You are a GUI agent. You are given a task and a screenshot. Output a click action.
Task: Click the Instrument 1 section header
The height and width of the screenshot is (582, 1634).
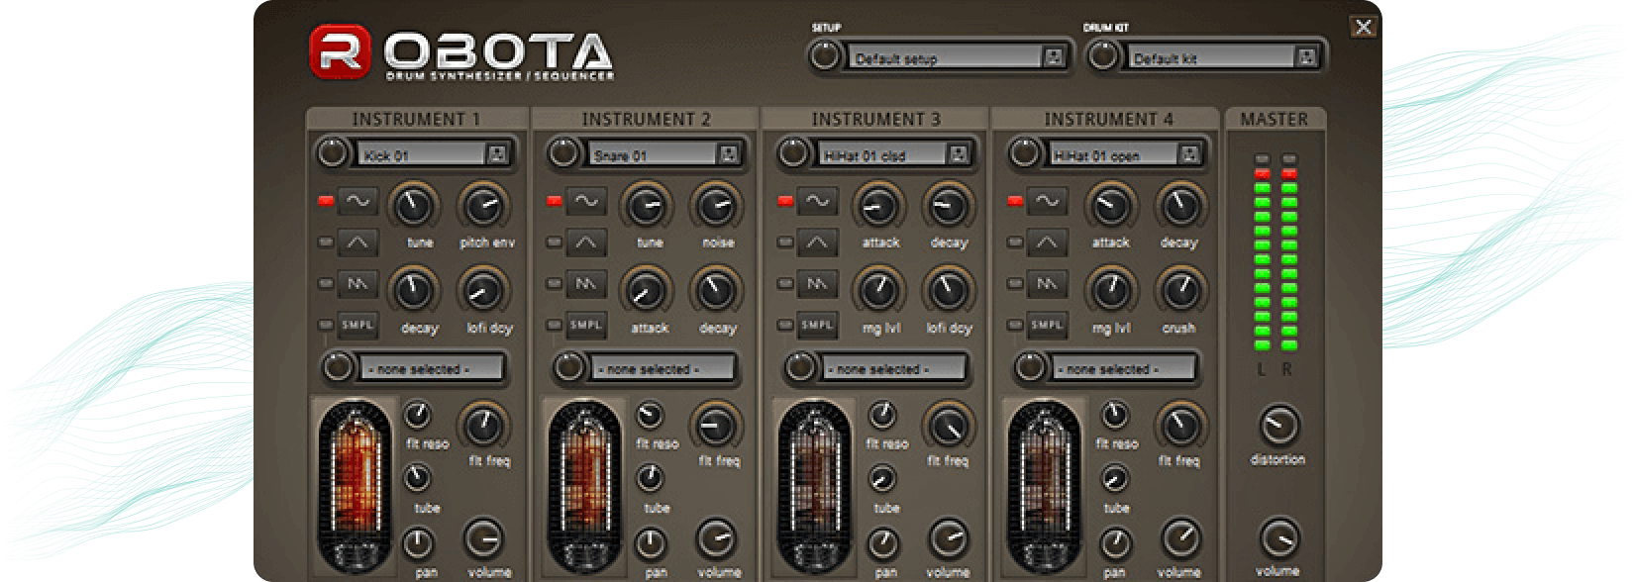[417, 119]
